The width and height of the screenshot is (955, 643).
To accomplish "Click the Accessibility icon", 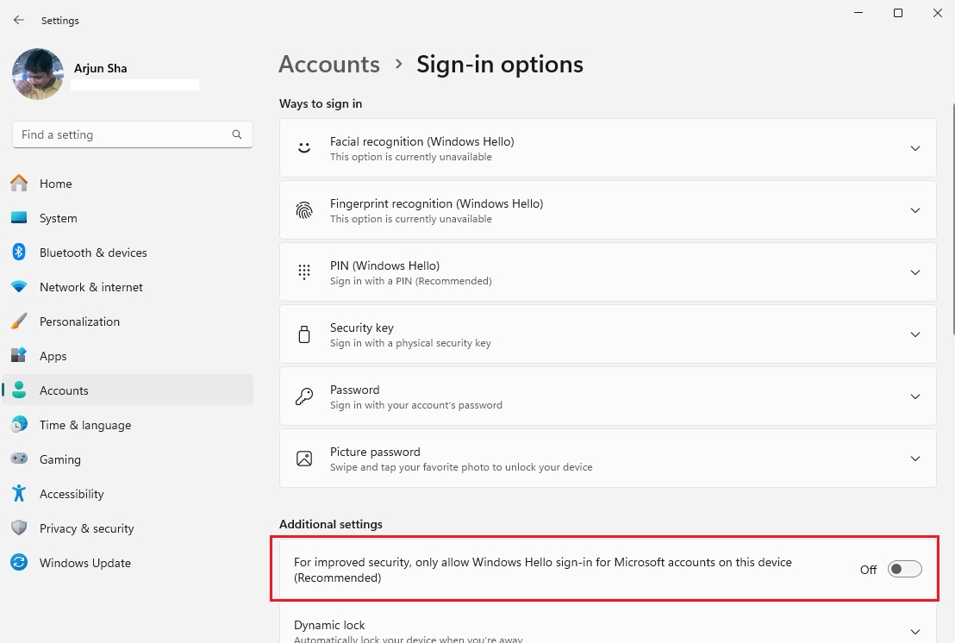I will coord(19,494).
